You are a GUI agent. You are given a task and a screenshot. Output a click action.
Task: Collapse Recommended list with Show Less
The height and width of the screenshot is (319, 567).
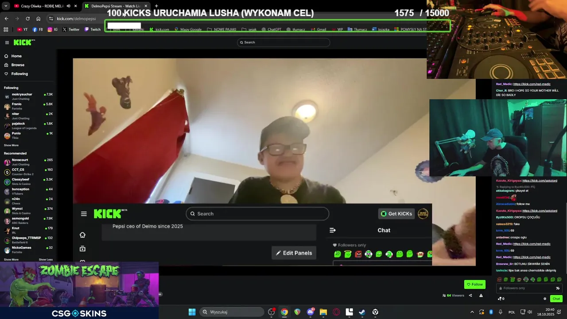(46, 260)
